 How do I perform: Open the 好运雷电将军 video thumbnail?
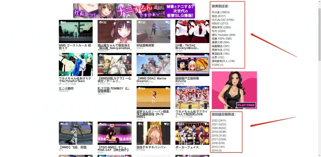click(x=153, y=31)
